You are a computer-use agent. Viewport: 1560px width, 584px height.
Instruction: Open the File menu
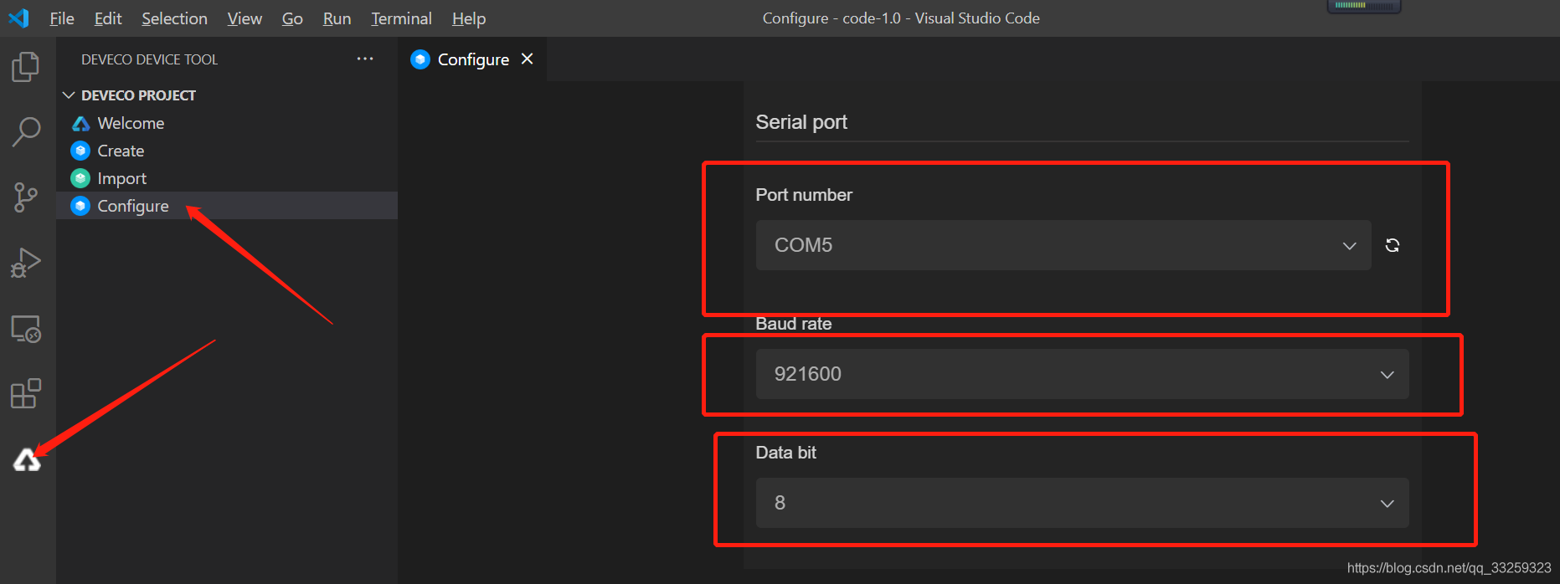pos(62,18)
